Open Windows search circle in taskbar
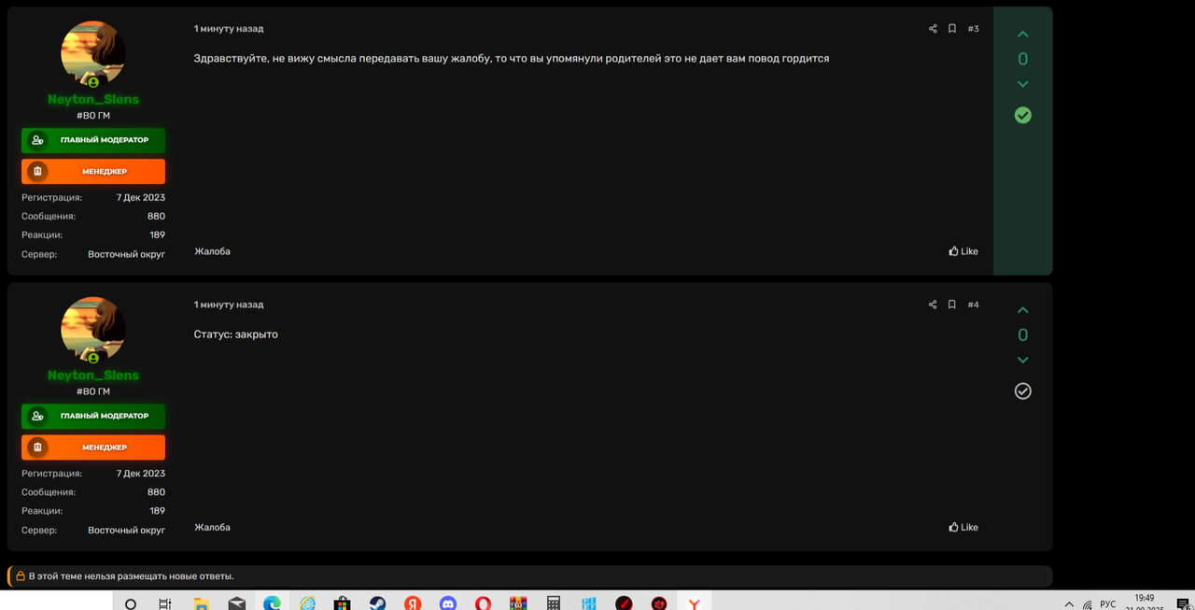 131,603
